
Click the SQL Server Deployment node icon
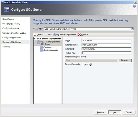(x=38, y=42)
